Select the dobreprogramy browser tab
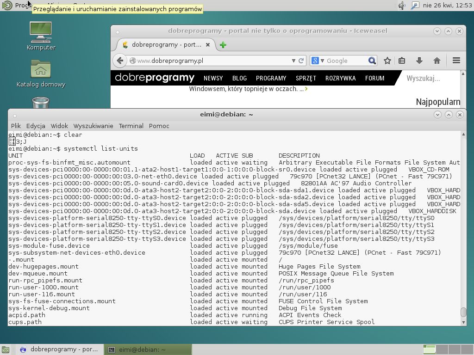Screen dimensions: 474x355 [166, 45]
